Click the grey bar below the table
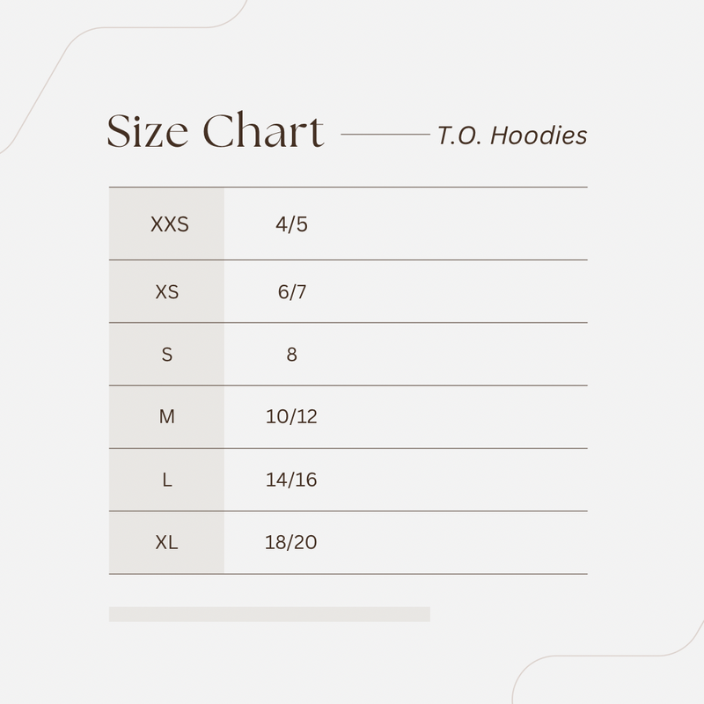Image resolution: width=704 pixels, height=704 pixels. pyautogui.click(x=269, y=614)
